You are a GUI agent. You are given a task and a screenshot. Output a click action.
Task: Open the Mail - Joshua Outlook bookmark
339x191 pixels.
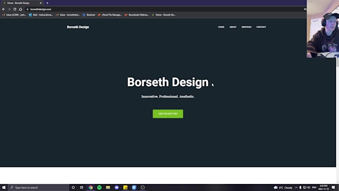(x=41, y=15)
